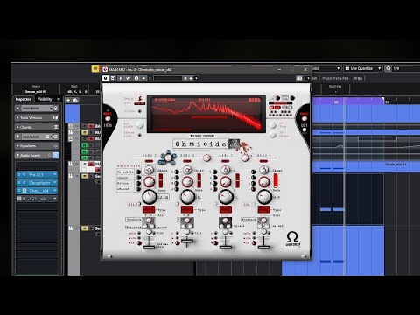This screenshot has width=420, height=315.
Task: Toggle power on the LFO..._x64 insert
Action: pos(19,199)
